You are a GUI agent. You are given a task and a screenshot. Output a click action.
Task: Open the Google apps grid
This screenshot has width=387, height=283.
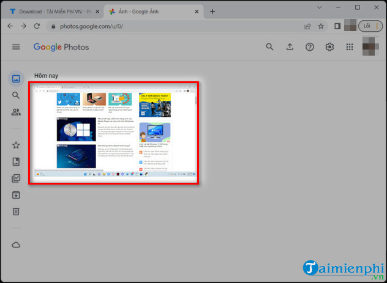[350, 47]
